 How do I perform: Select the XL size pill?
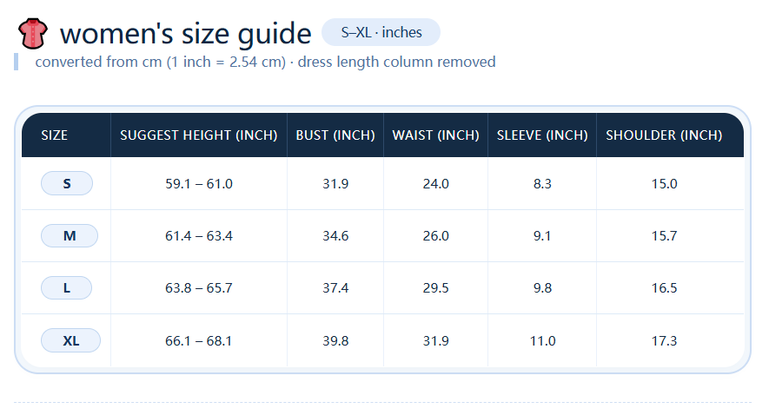point(71,341)
